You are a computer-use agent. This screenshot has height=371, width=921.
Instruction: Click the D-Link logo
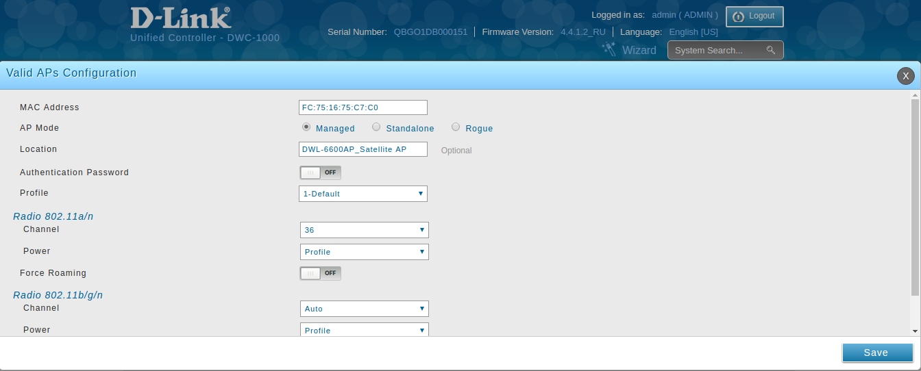tap(180, 18)
